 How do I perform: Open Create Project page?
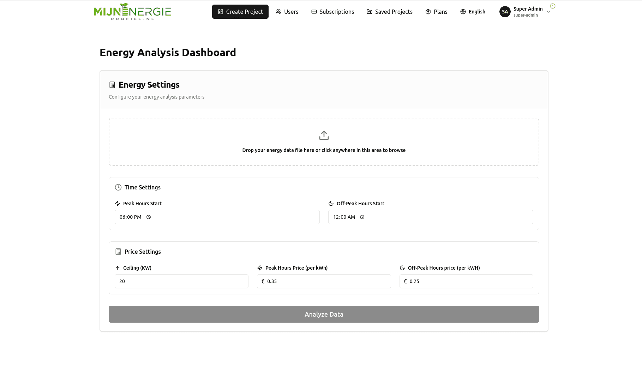coord(240,12)
